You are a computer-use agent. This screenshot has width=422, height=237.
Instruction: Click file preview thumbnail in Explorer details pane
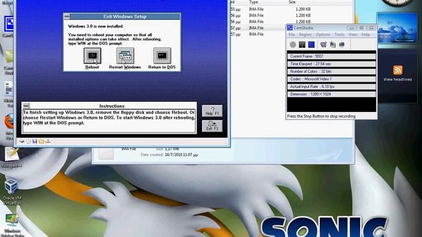pos(105,153)
